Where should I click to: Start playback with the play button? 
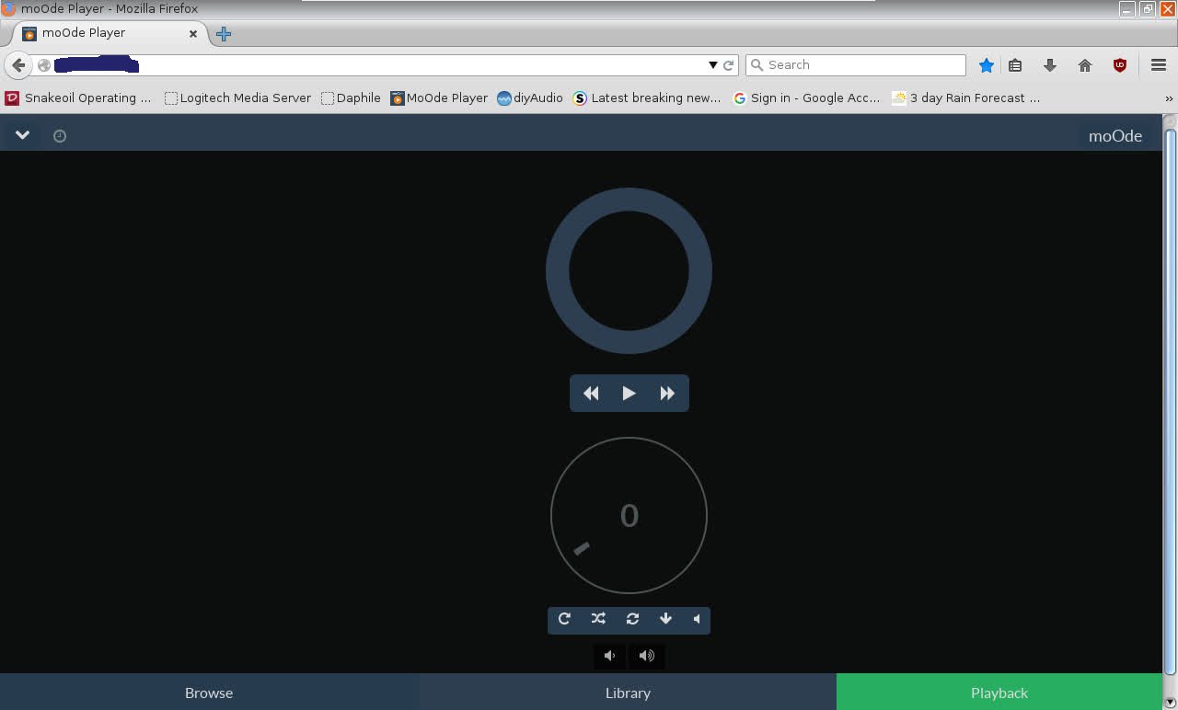(629, 394)
